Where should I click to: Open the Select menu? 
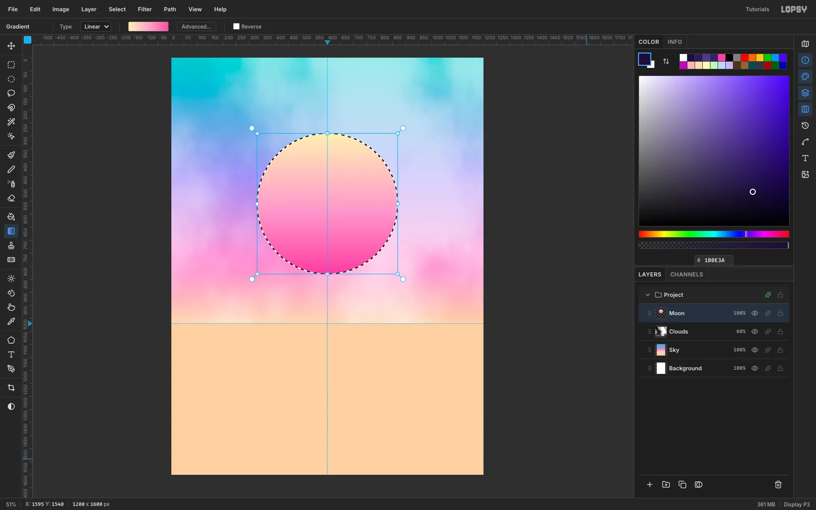click(x=117, y=9)
